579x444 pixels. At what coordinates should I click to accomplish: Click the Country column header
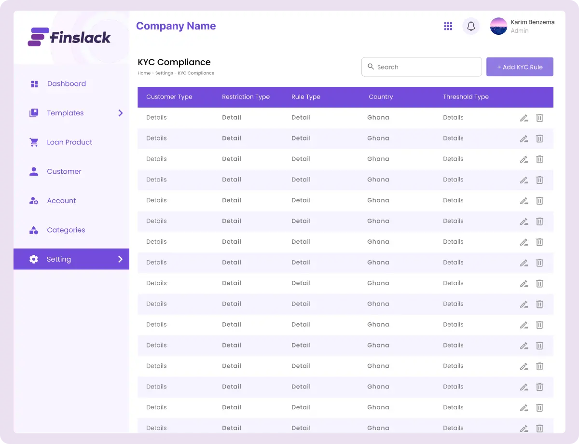[381, 97]
